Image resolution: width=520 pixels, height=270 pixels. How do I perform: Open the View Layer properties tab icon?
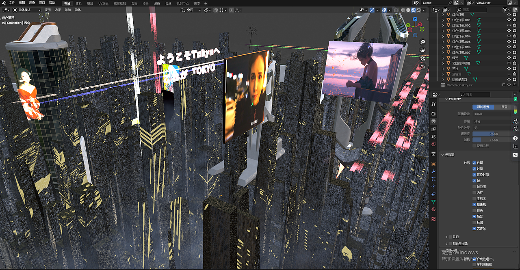coord(434,129)
